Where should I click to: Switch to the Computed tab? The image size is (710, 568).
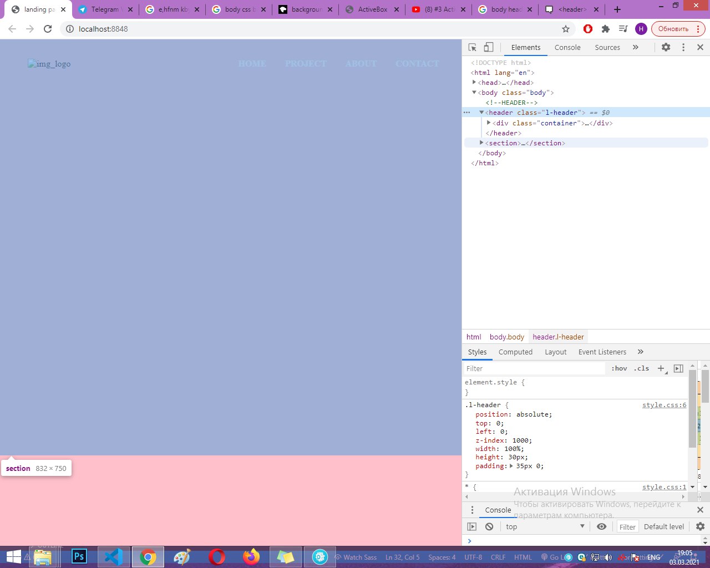(515, 352)
